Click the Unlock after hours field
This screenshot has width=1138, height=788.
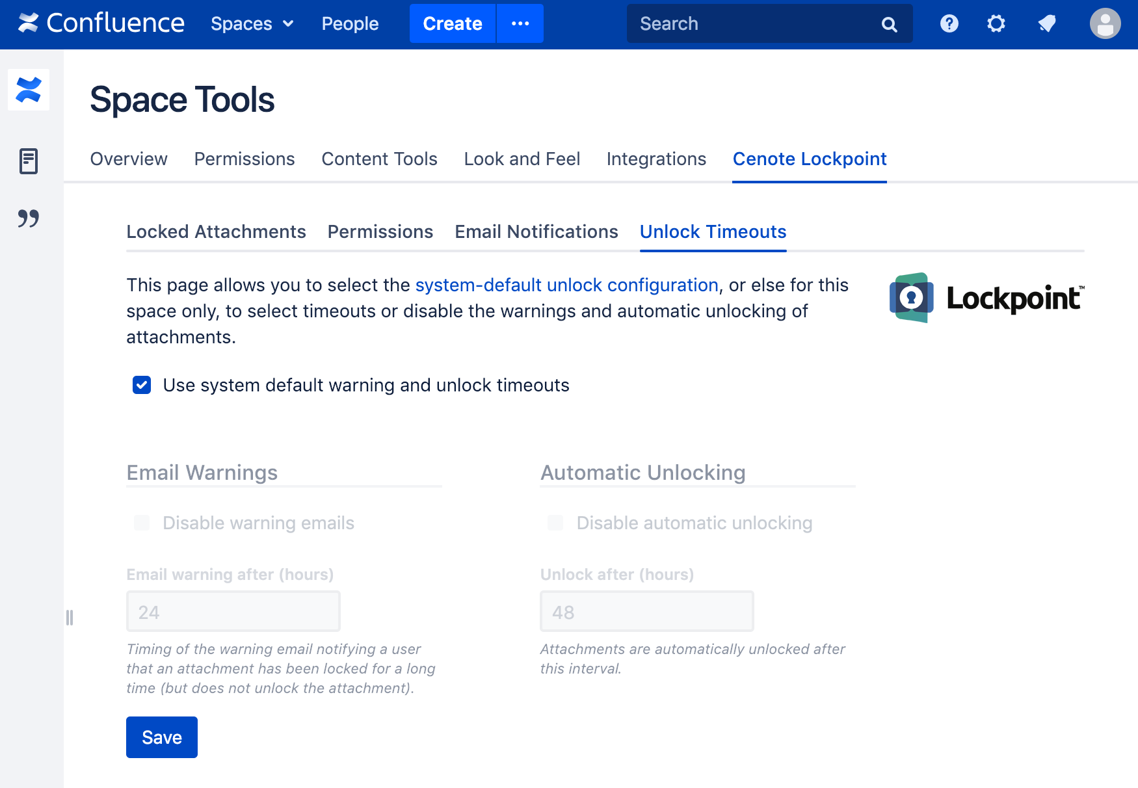(646, 612)
